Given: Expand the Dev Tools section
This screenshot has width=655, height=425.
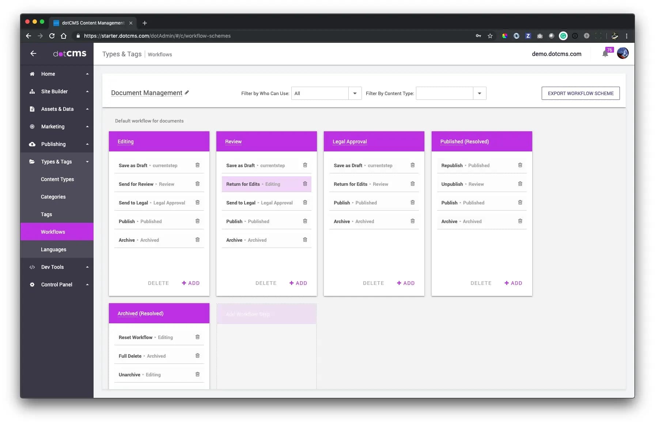Looking at the screenshot, I should 57,267.
